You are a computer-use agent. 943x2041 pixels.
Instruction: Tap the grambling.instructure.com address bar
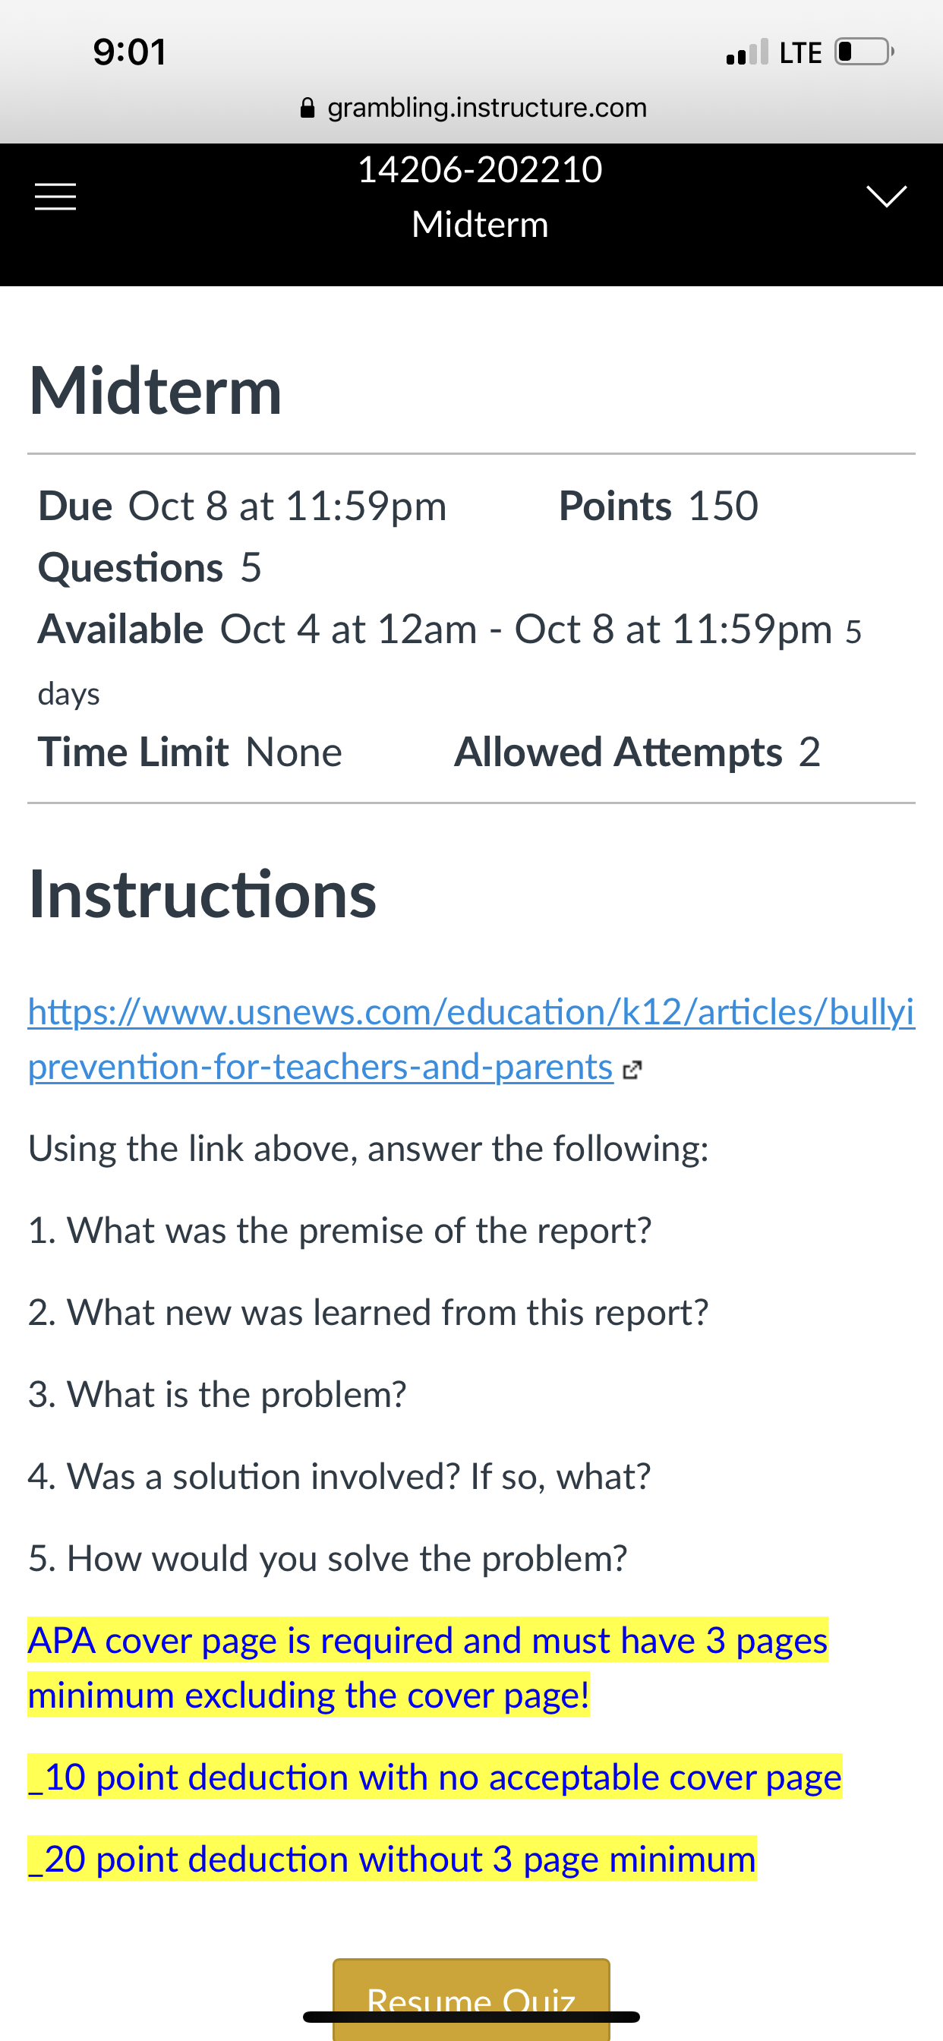473,107
